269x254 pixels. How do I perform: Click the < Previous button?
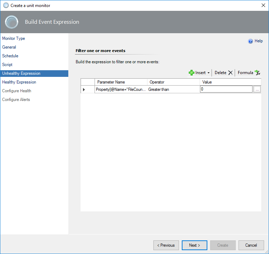[166, 245]
